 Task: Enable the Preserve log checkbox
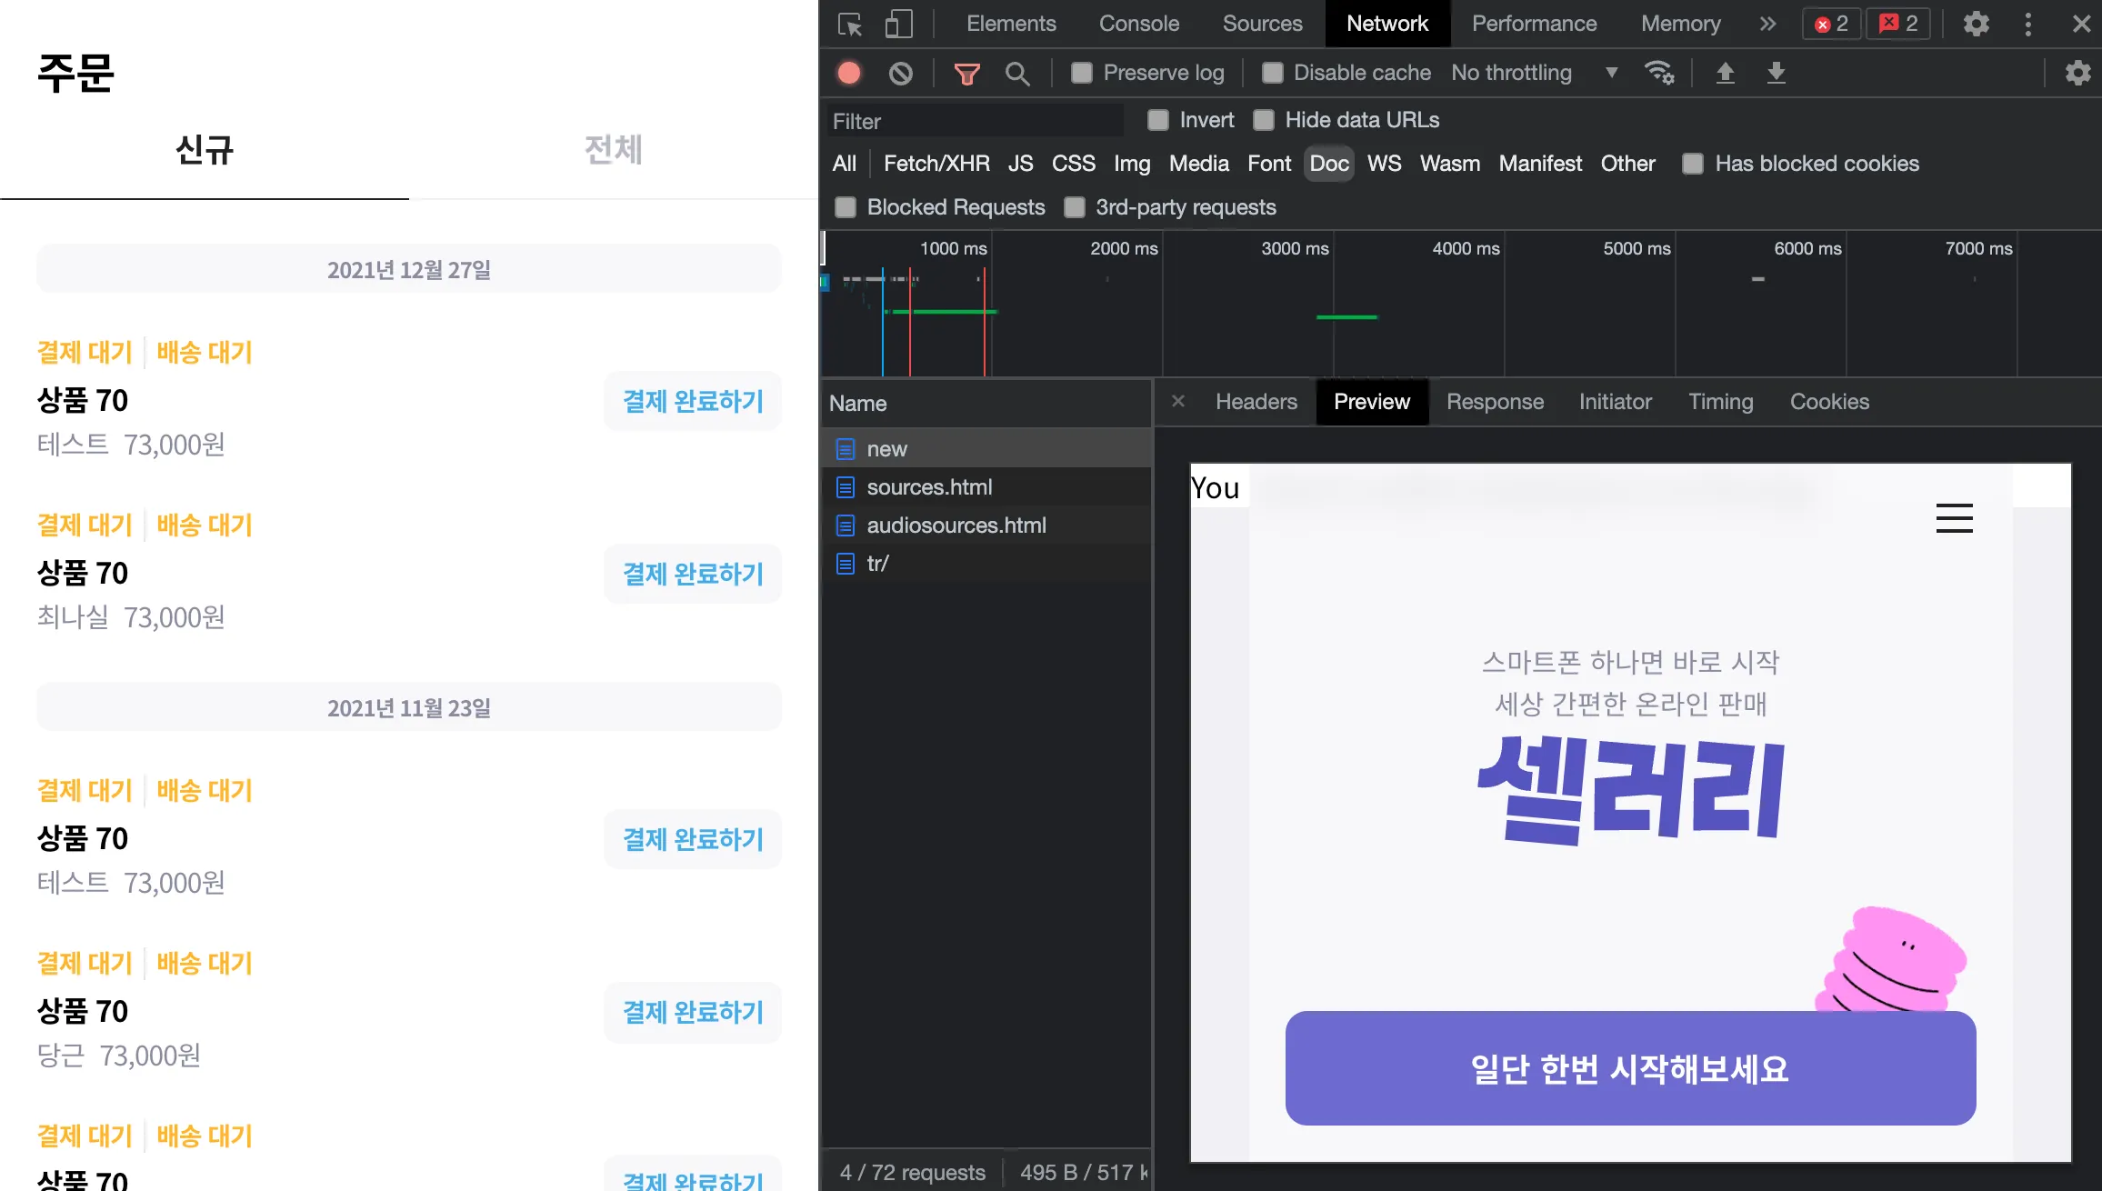[x=1081, y=73]
